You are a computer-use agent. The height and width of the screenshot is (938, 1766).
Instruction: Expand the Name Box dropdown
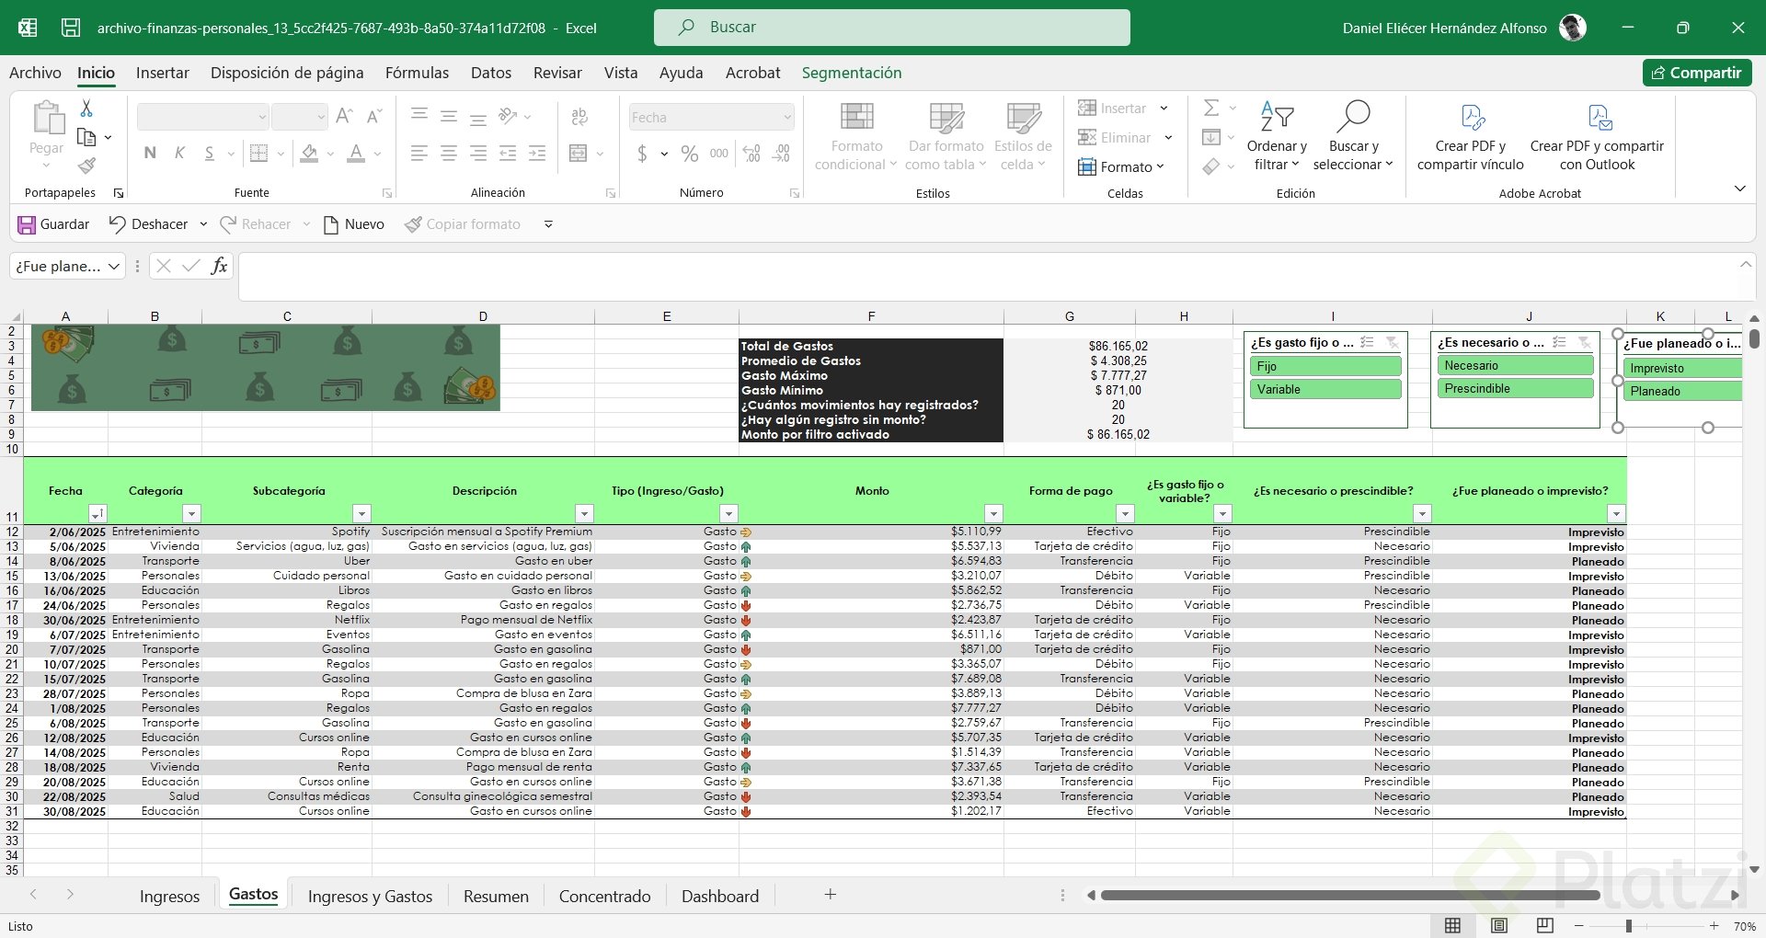(114, 267)
